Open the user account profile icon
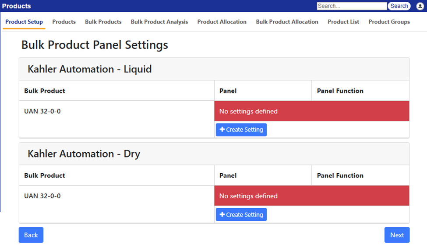Screen dimensions: 427x247 [420, 6]
